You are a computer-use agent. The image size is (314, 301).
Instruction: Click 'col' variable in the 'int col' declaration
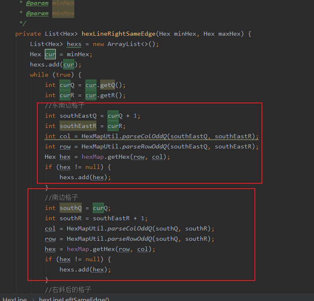65,136
